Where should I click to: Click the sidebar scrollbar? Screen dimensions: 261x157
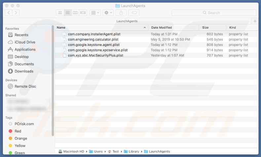coord(53,81)
